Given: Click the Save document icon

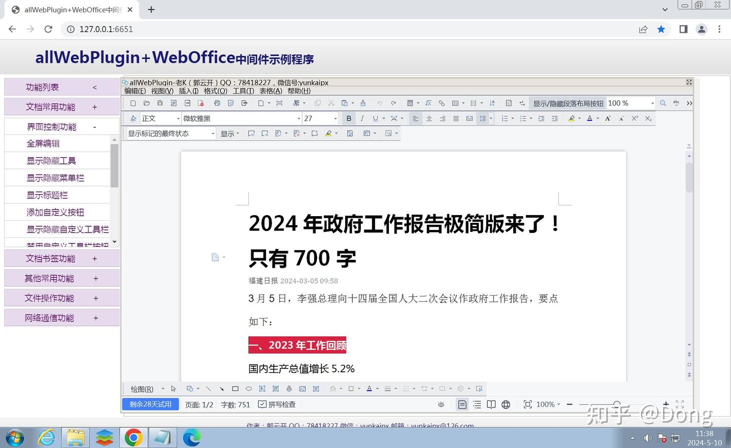Looking at the screenshot, I should point(159,103).
